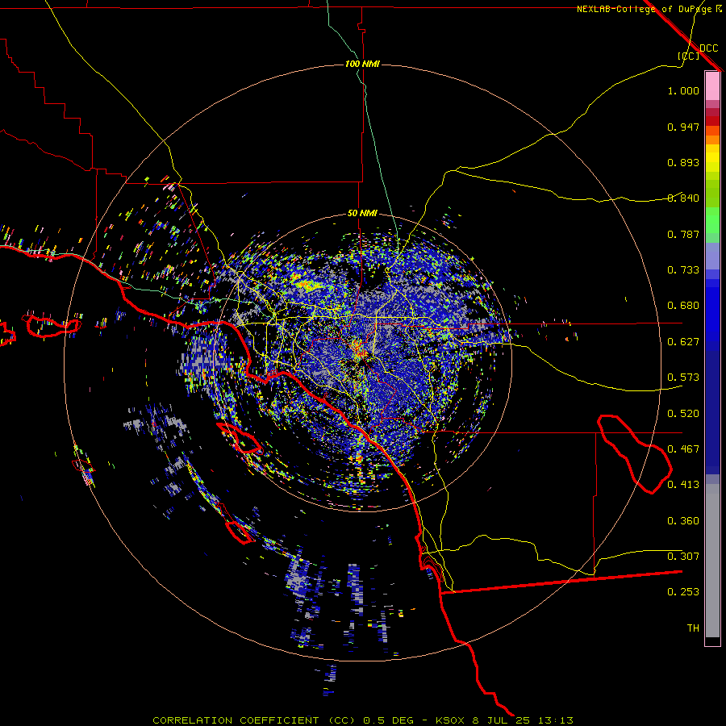Click the 0.360 scale value
Viewport: 726px width, 726px height.
tap(683, 521)
